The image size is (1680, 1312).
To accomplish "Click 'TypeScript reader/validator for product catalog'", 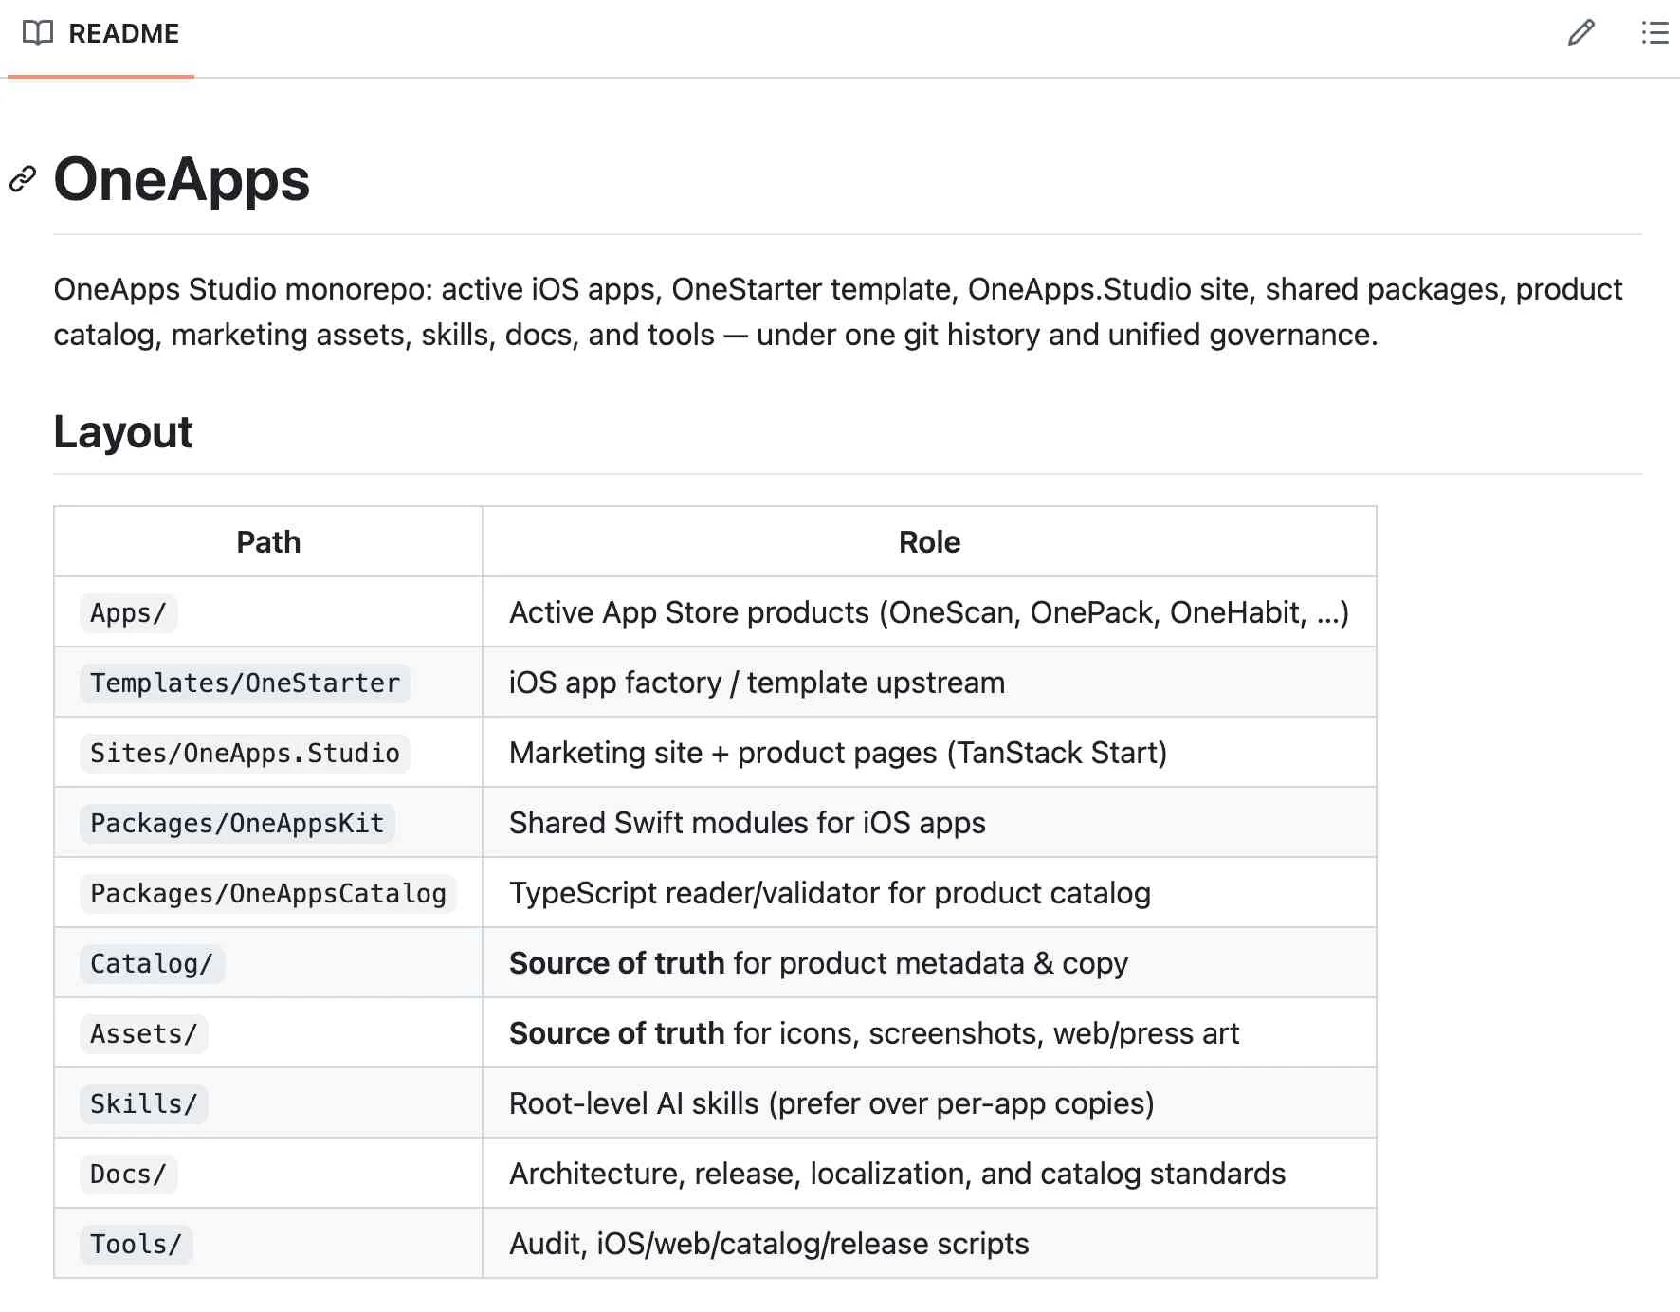I will click(x=830, y=894).
